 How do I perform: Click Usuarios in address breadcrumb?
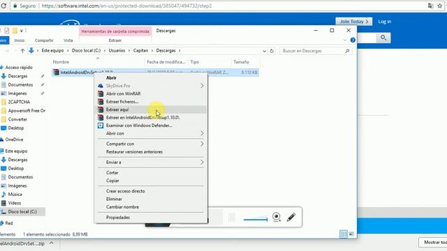pos(117,51)
